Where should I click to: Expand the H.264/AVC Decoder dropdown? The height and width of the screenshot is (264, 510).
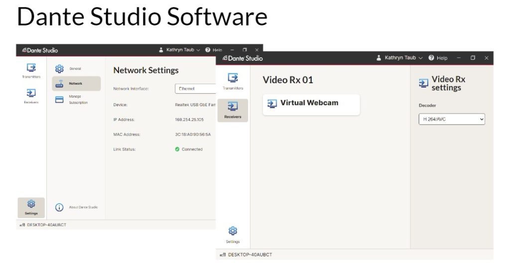[x=452, y=120]
